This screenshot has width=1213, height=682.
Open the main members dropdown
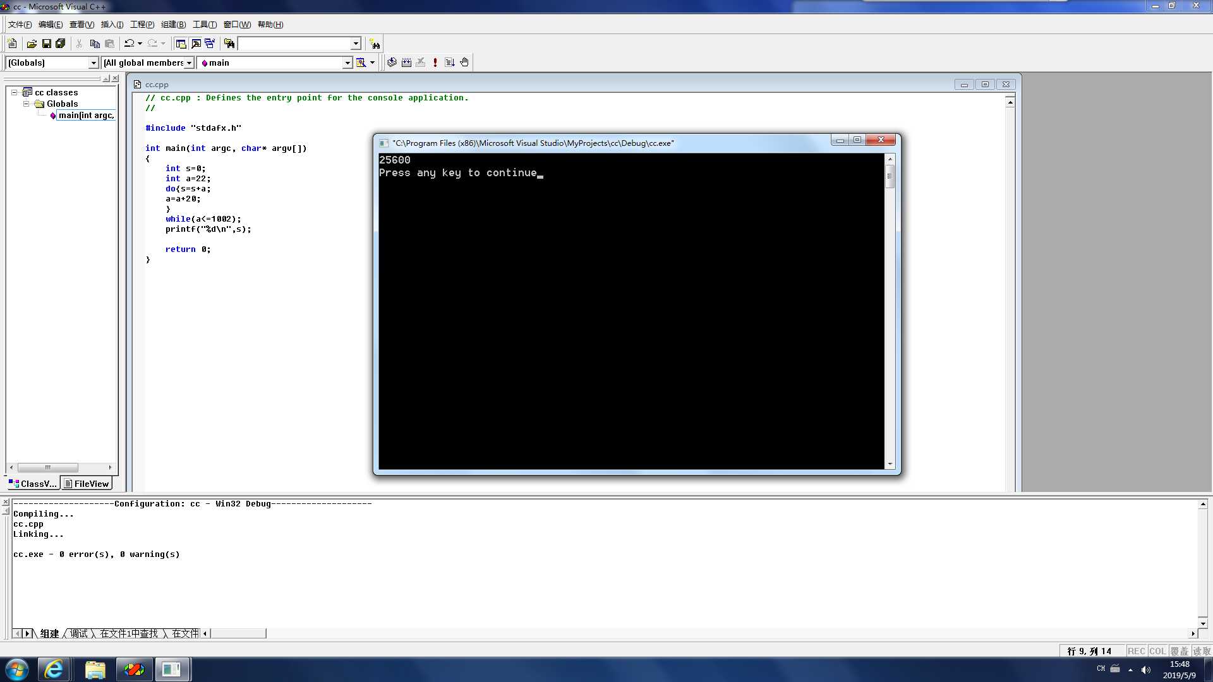tap(347, 63)
